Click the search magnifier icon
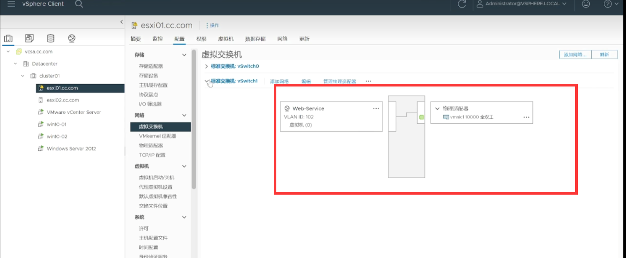The width and height of the screenshot is (626, 258). coord(79,4)
